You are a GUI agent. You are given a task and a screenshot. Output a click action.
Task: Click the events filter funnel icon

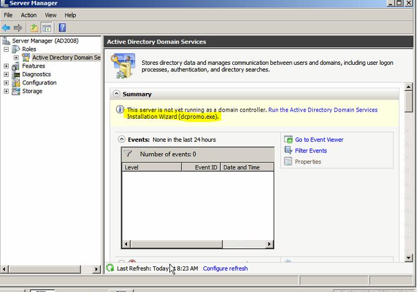pyautogui.click(x=128, y=154)
